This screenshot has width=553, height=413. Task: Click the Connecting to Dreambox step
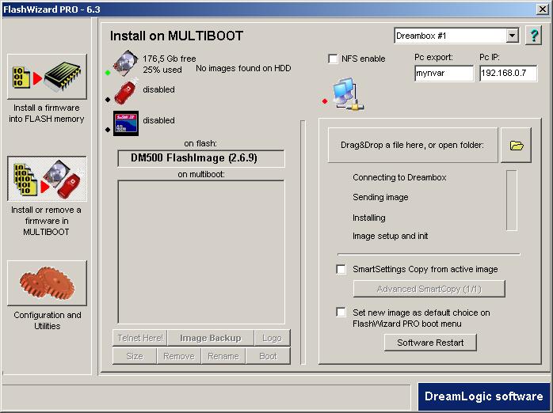399,177
